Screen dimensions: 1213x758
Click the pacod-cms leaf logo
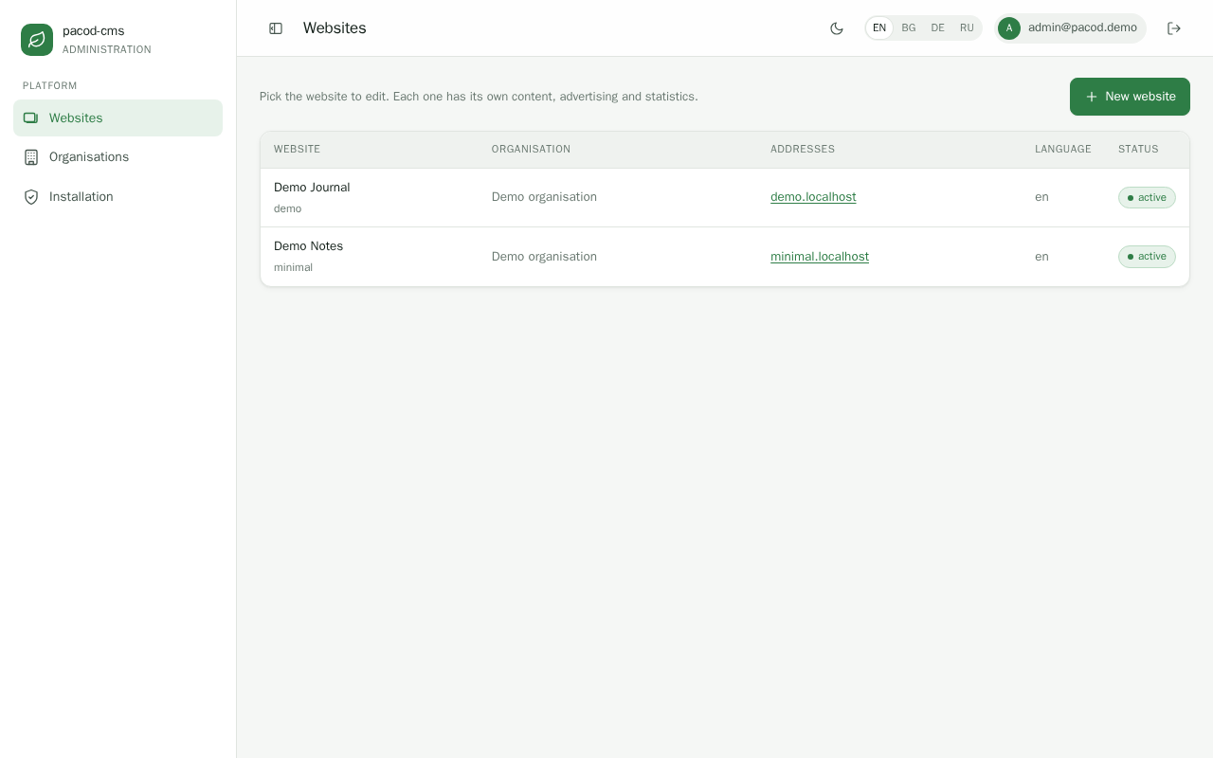37,40
